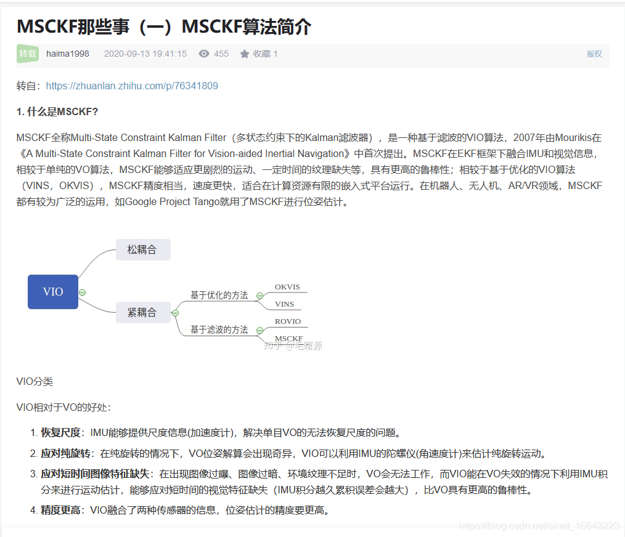Click the green 转载 reprint badge
The height and width of the screenshot is (537, 625).
pyautogui.click(x=27, y=54)
